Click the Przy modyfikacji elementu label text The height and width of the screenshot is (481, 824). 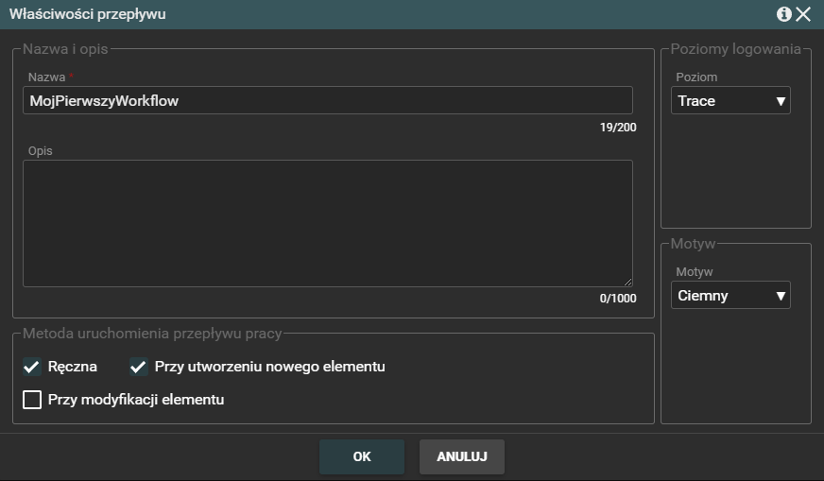pos(136,400)
